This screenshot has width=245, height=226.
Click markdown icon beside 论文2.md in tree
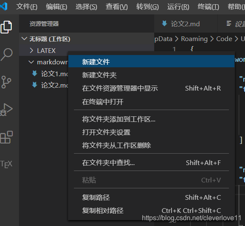point(35,85)
